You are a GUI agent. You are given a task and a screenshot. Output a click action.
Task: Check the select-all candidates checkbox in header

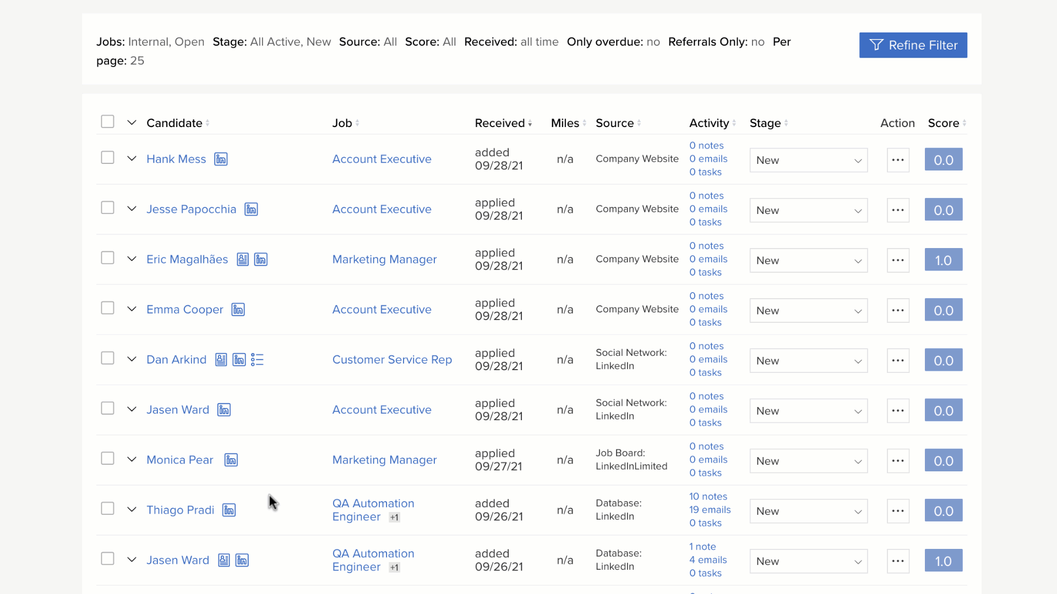pyautogui.click(x=107, y=122)
